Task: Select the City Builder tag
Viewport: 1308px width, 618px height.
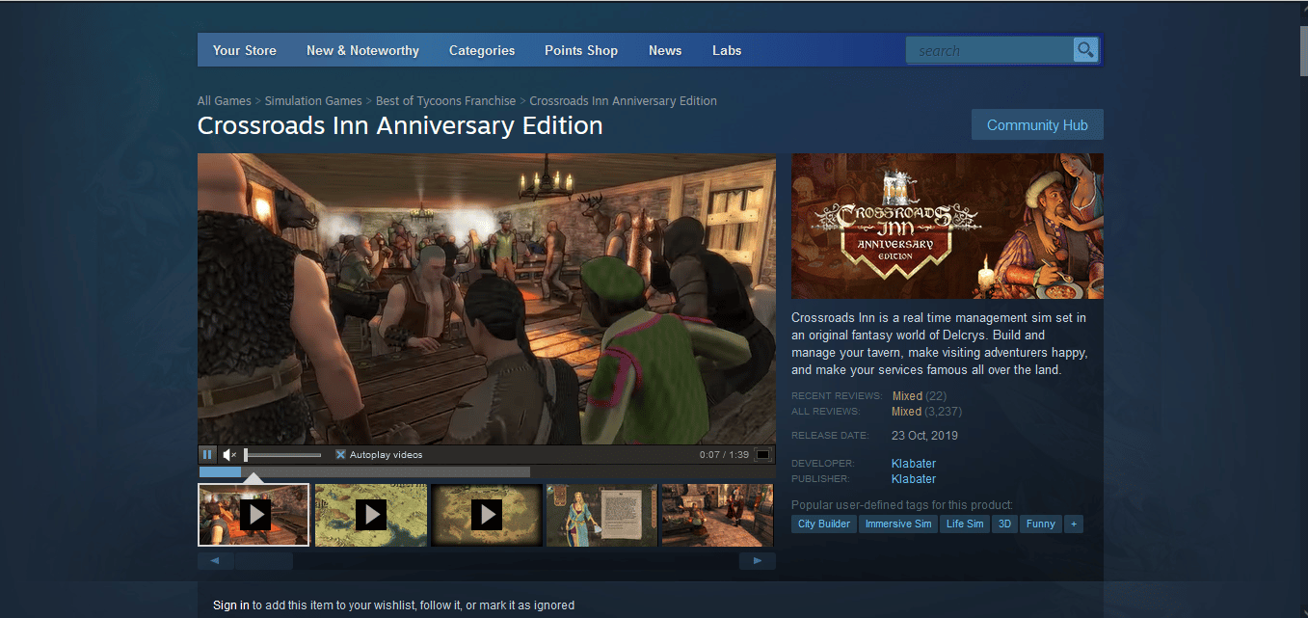Action: click(824, 524)
